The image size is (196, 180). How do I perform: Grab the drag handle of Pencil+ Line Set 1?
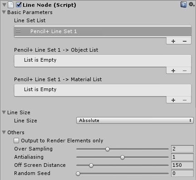(18, 31)
